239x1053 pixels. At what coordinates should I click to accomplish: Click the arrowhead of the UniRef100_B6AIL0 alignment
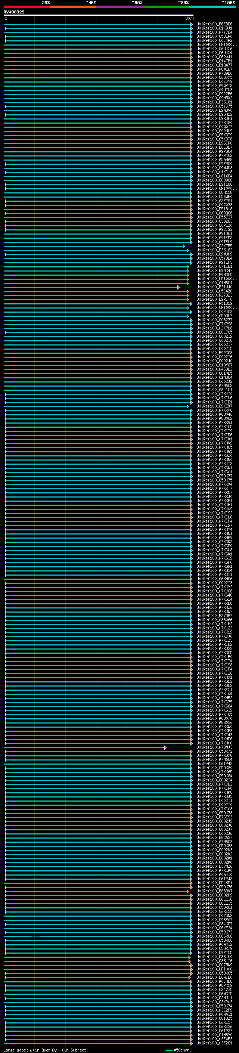point(190,978)
